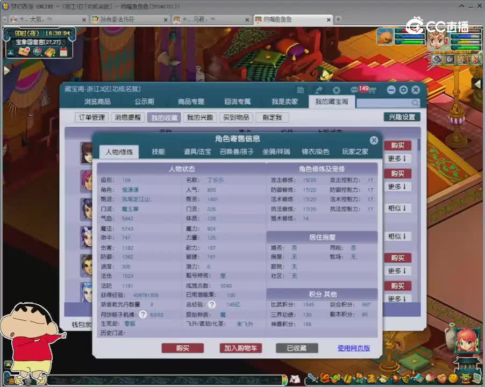Switch to the 技能 tab
This screenshot has width=485, height=387.
tap(158, 152)
